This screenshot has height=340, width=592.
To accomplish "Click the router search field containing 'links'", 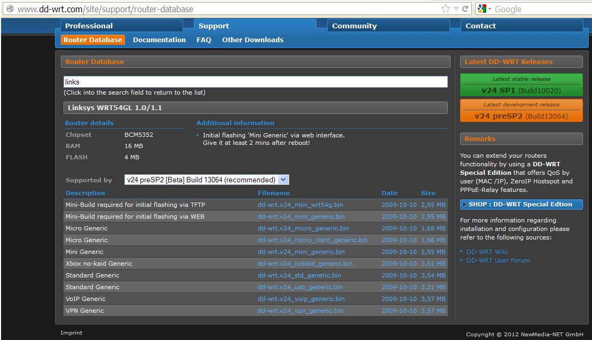I will coord(256,82).
